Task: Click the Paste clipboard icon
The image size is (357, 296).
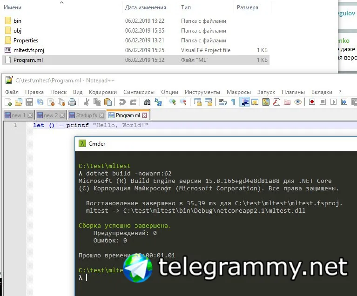Action: click(108, 102)
